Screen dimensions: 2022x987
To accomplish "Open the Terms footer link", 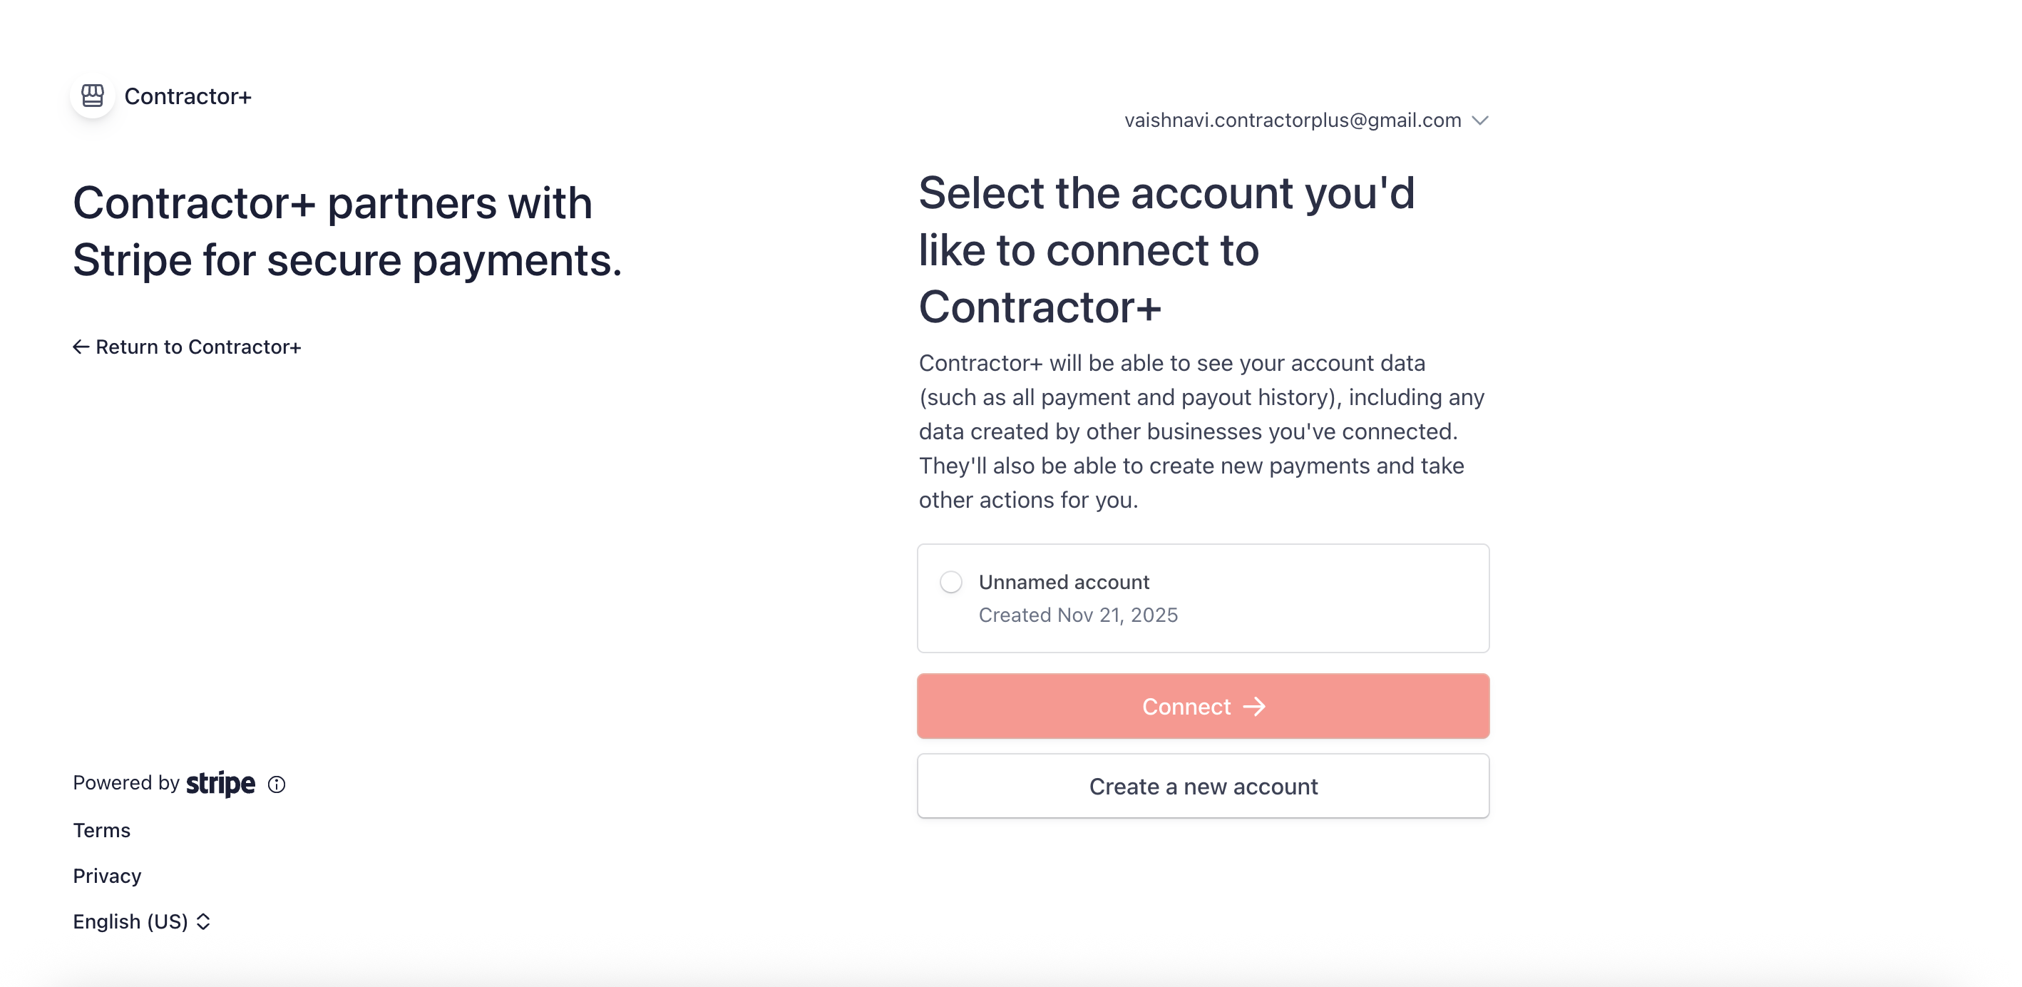I will click(x=101, y=831).
